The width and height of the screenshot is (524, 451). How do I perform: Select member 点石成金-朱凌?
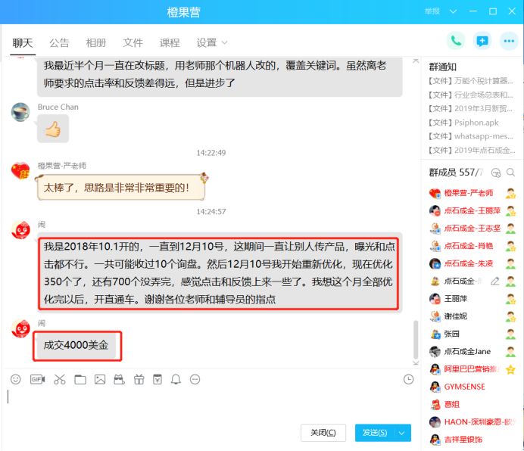(x=472, y=263)
